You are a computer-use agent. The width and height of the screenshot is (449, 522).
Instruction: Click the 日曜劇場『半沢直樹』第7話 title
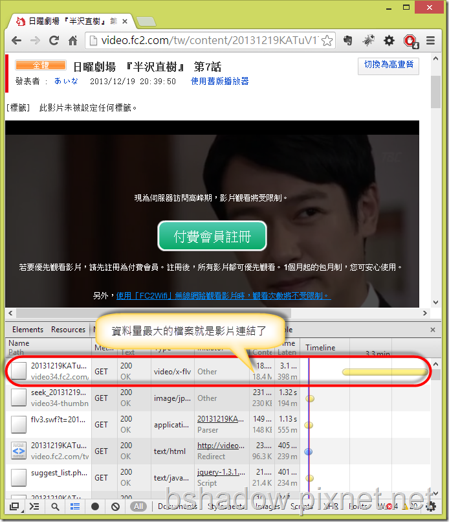(147, 67)
